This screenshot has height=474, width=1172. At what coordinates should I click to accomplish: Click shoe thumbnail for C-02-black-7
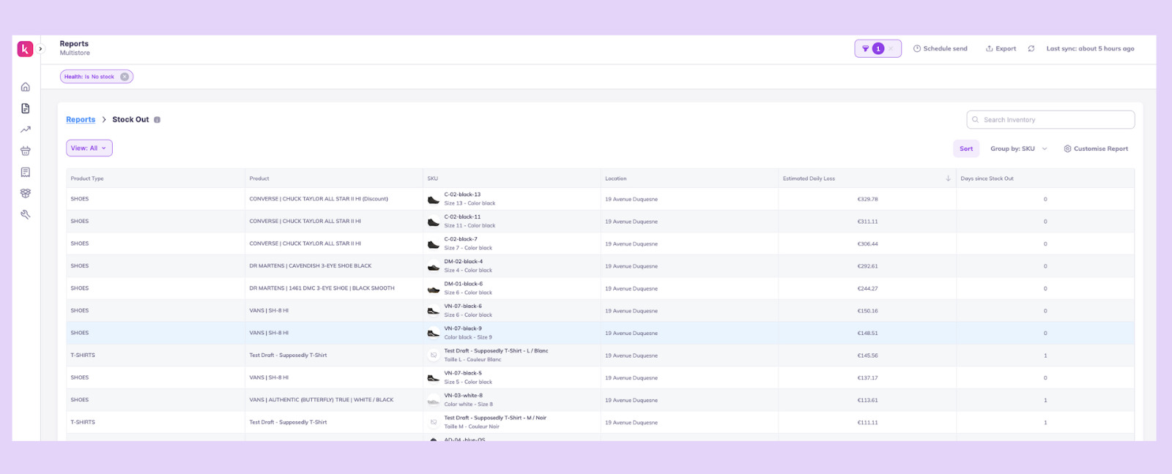click(434, 244)
